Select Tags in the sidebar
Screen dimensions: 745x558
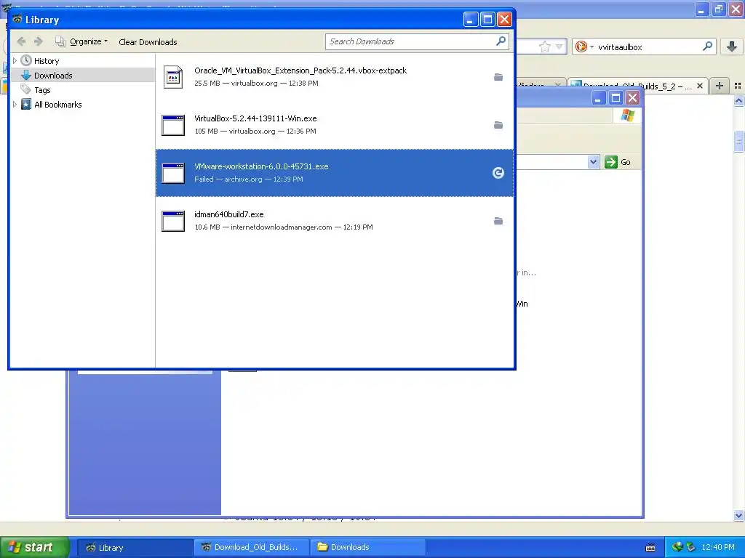[x=41, y=90]
